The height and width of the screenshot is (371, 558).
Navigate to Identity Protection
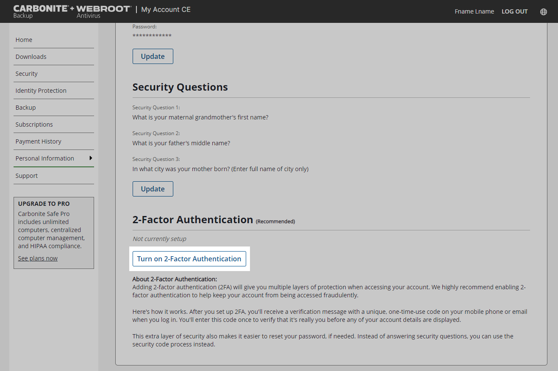coord(41,90)
